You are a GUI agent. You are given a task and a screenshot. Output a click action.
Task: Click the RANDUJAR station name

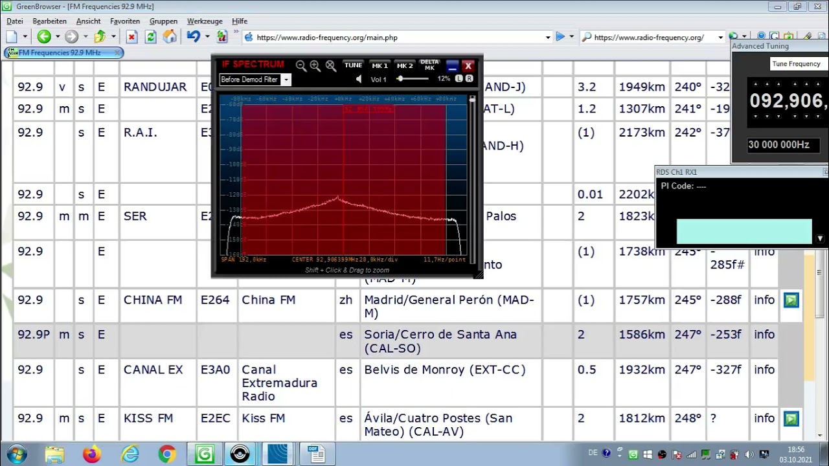(155, 87)
